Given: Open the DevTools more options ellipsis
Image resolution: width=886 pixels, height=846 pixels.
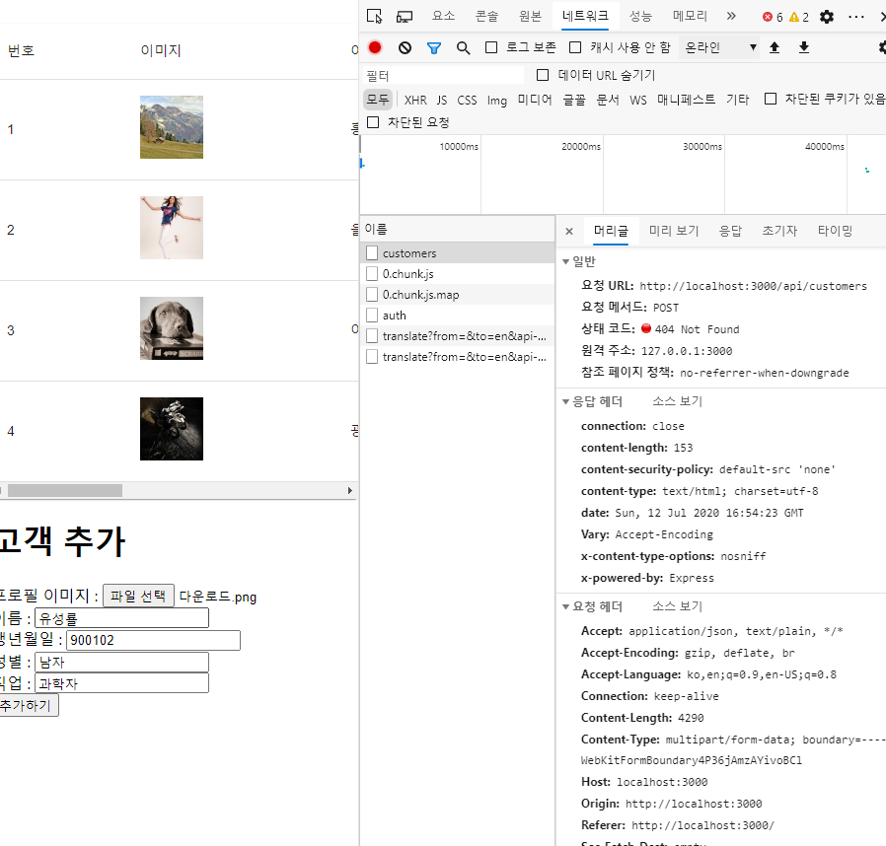Looking at the screenshot, I should (x=856, y=17).
